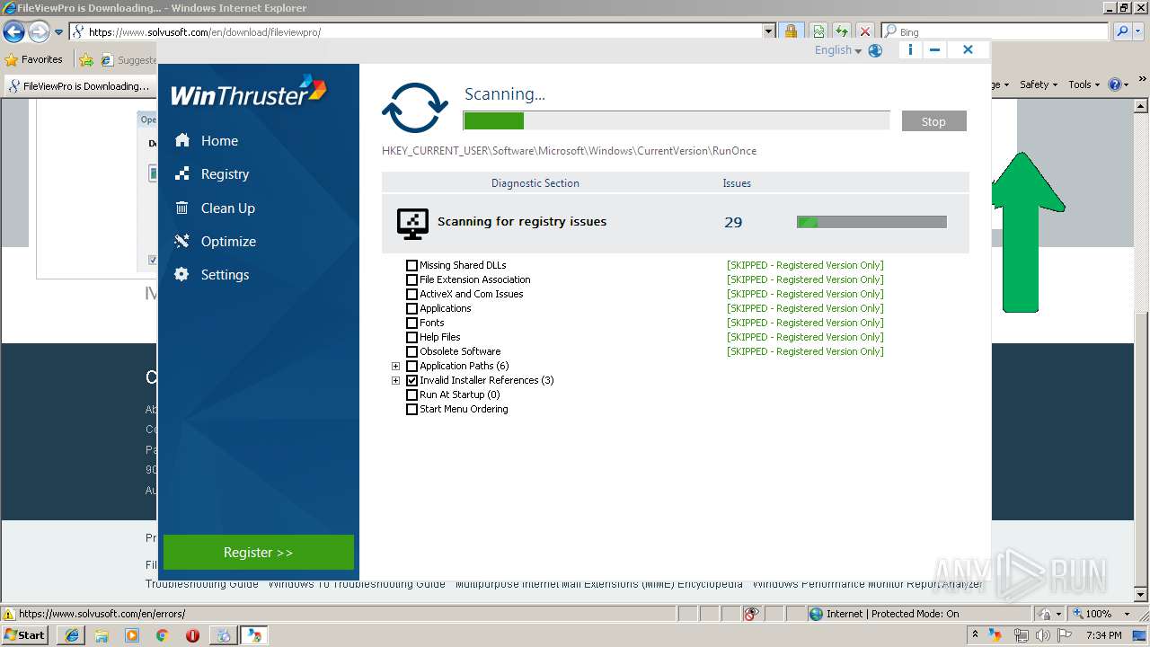Open the address bar history dropdown
Image resolution: width=1150 pixels, height=647 pixels.
tap(768, 31)
